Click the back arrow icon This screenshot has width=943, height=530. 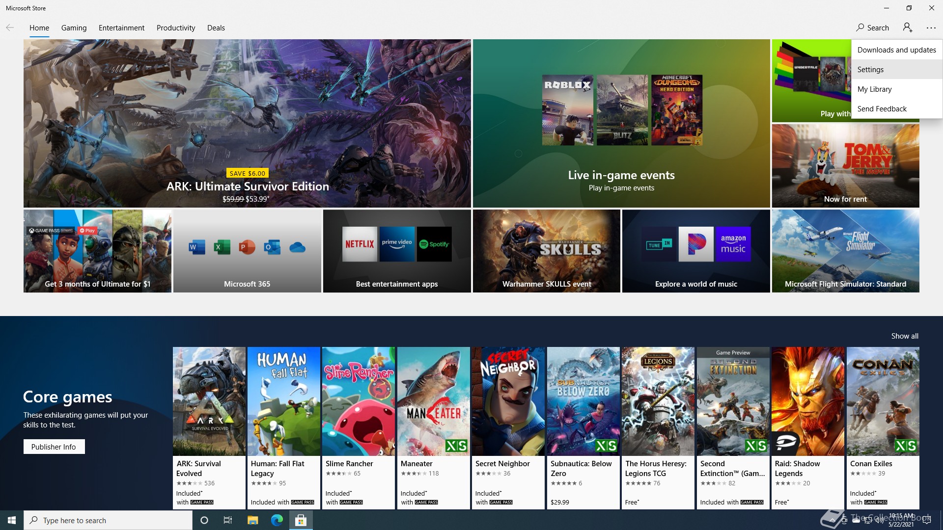[x=10, y=27]
